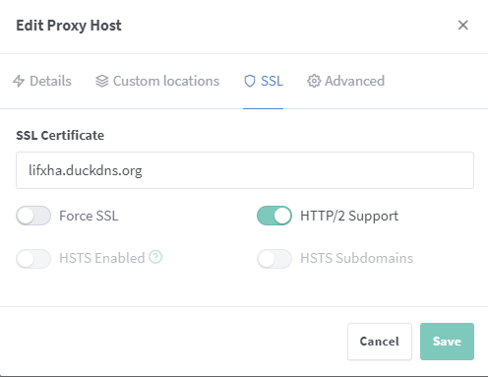Click the layers icon for Custom locations

(102, 81)
